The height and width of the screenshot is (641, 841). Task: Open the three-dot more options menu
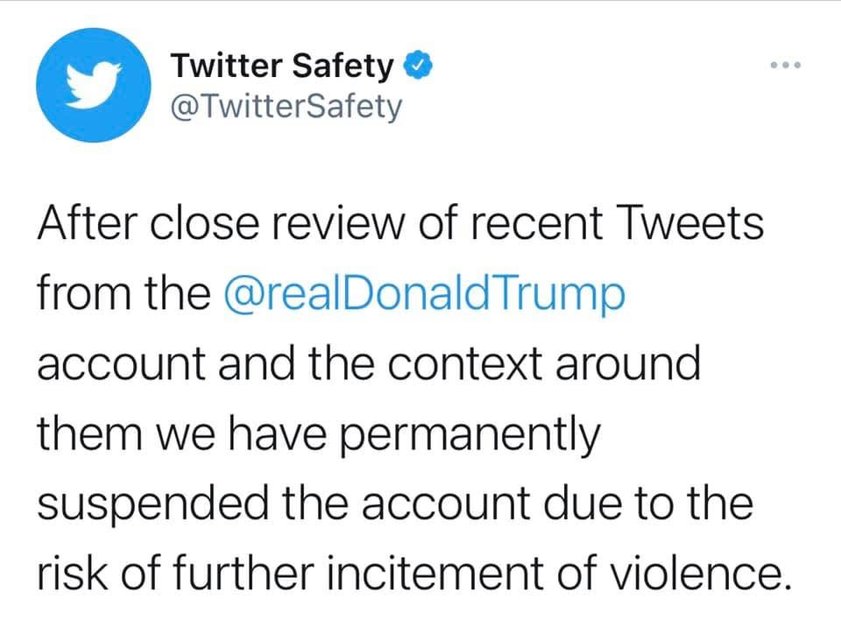click(785, 66)
